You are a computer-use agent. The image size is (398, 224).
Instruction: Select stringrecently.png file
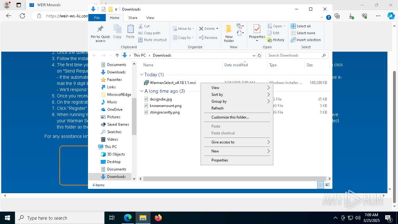[x=165, y=112]
